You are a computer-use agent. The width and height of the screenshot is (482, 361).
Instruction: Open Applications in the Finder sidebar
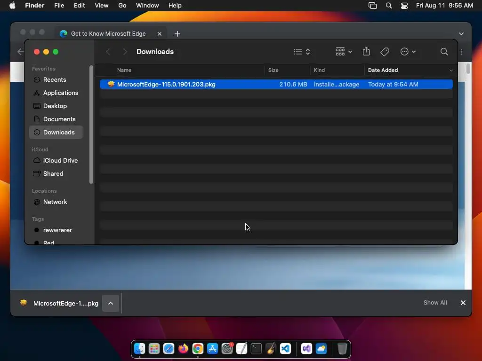pyautogui.click(x=56, y=93)
